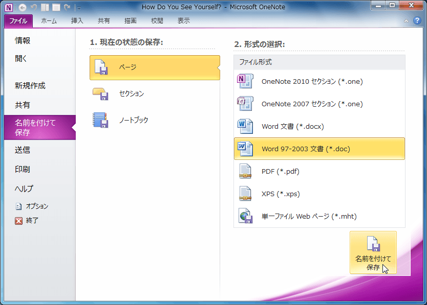
Task: Click the Back arrow in quick access toolbar
Action: 23,7
